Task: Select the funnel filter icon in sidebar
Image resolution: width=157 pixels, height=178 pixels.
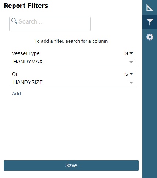Action: (x=150, y=22)
